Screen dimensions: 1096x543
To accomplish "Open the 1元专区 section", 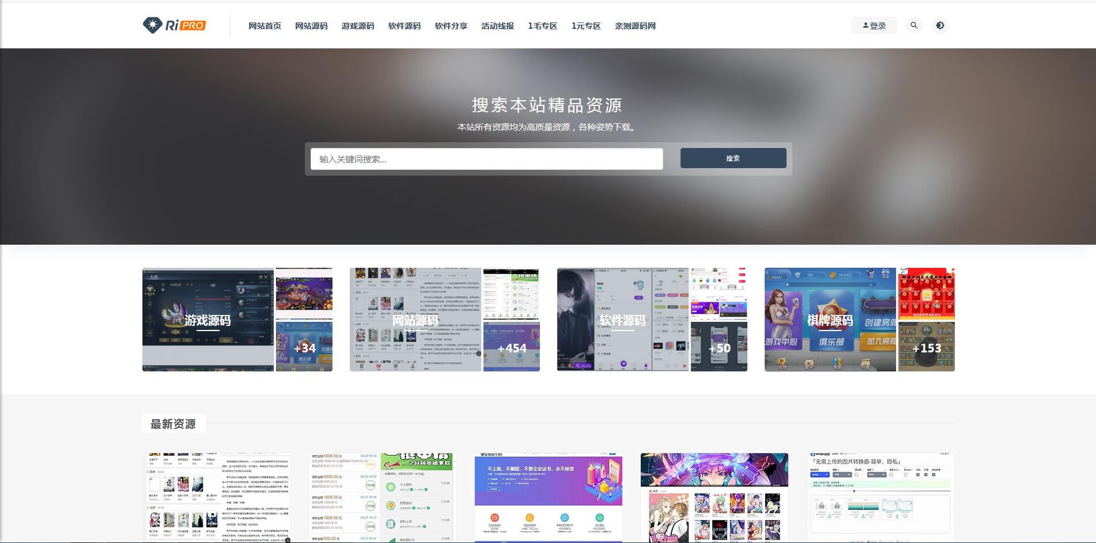I will click(586, 26).
